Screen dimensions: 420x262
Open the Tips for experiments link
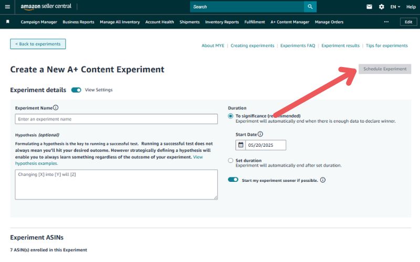coord(387,46)
